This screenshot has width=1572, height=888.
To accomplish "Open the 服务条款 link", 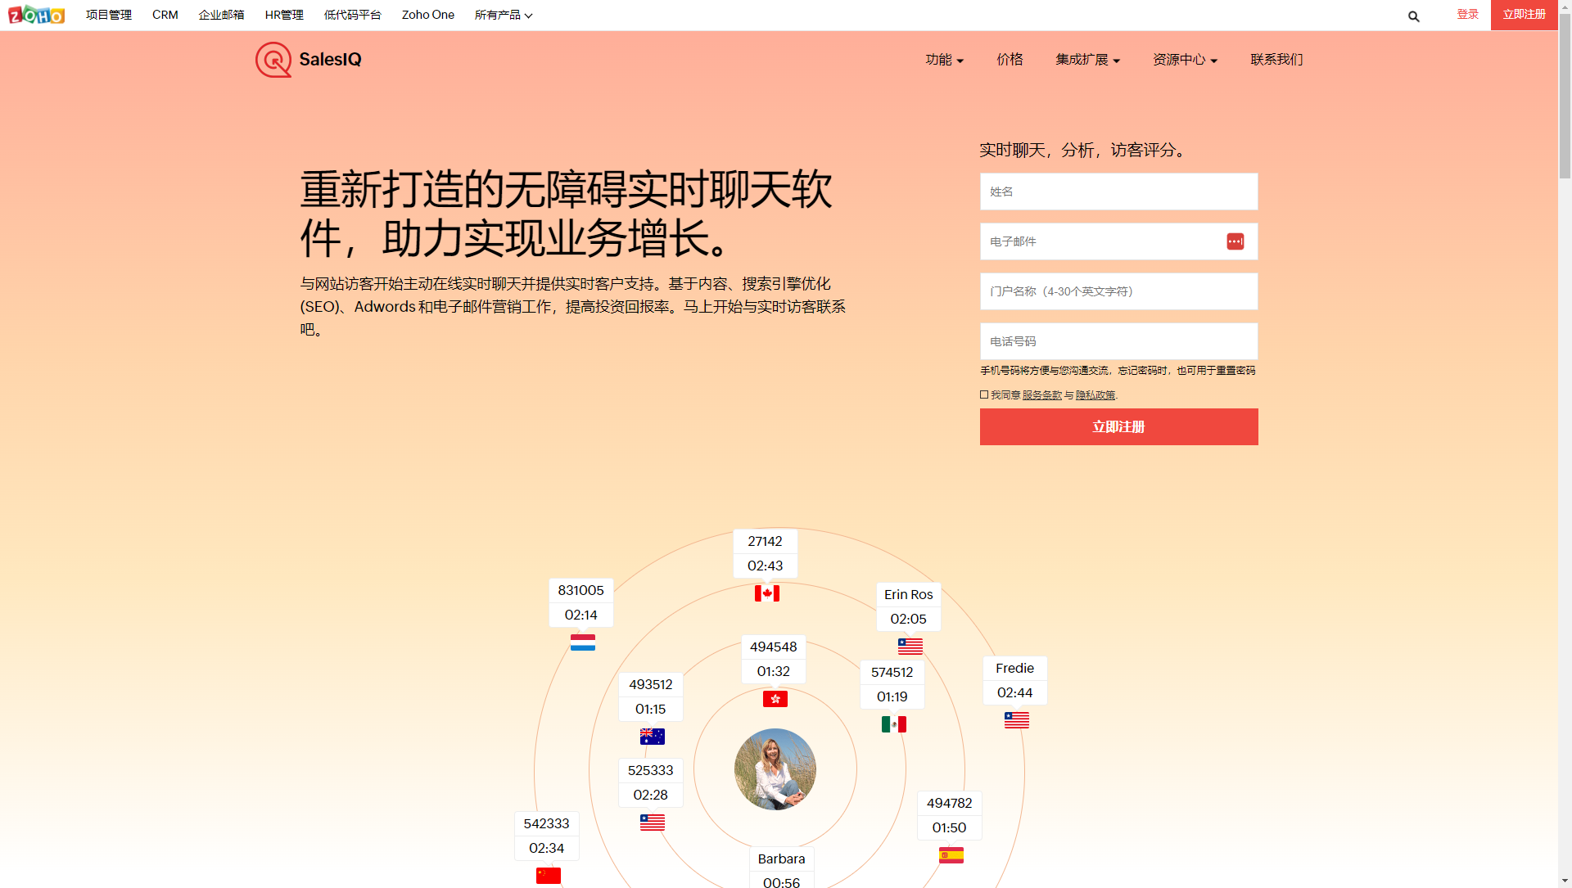I will [1042, 394].
